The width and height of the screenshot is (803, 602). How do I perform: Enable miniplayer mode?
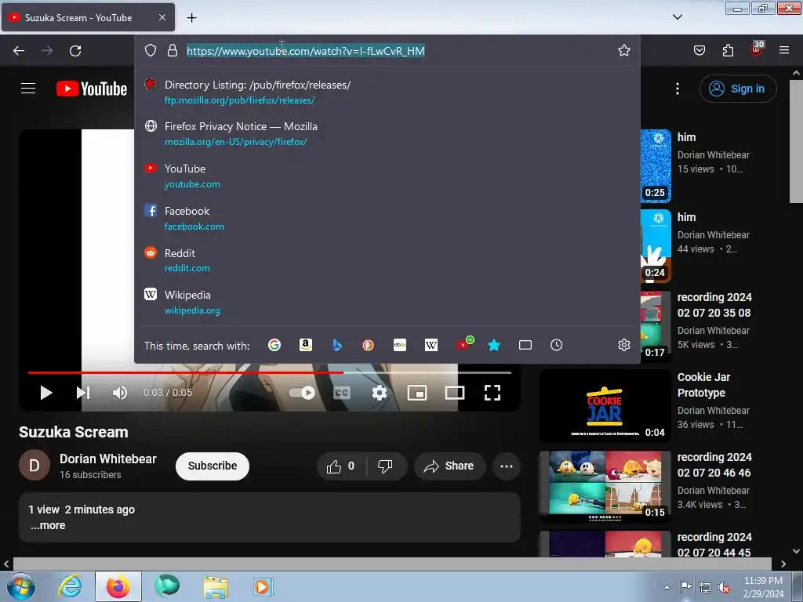(x=417, y=393)
